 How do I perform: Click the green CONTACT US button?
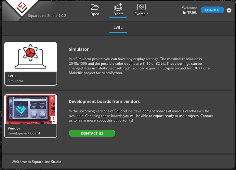coord(92,133)
